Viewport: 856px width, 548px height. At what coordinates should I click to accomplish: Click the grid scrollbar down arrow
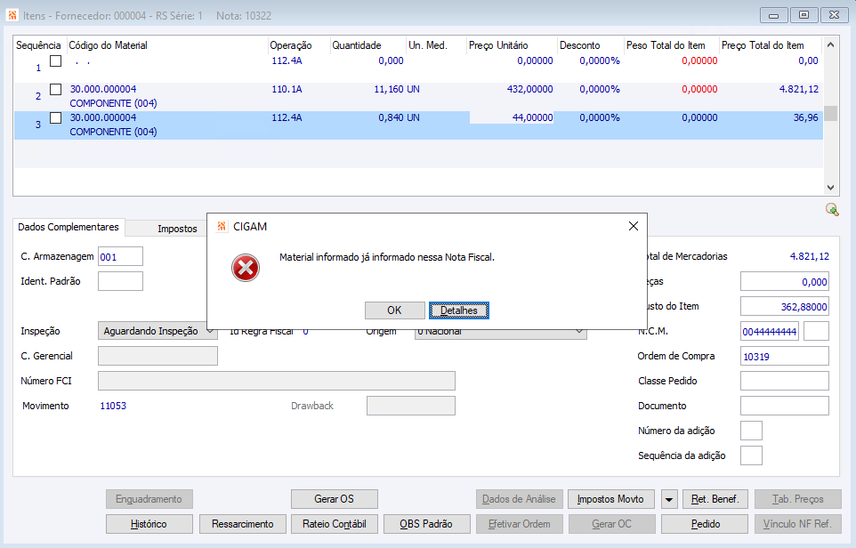(x=830, y=187)
